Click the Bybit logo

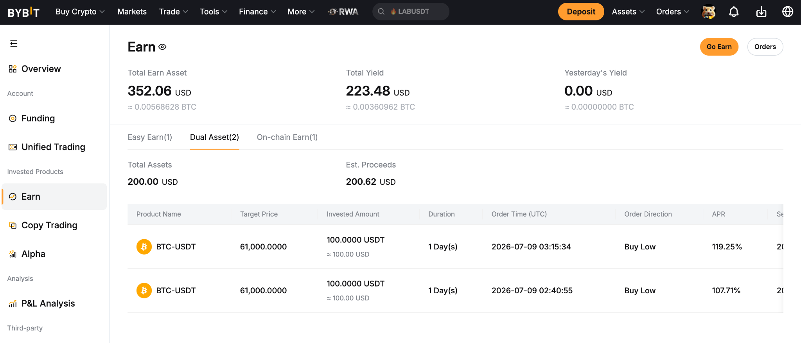(x=23, y=12)
